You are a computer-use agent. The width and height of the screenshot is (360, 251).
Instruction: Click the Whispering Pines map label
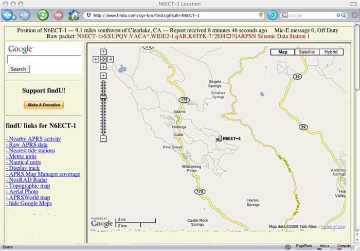(191, 168)
